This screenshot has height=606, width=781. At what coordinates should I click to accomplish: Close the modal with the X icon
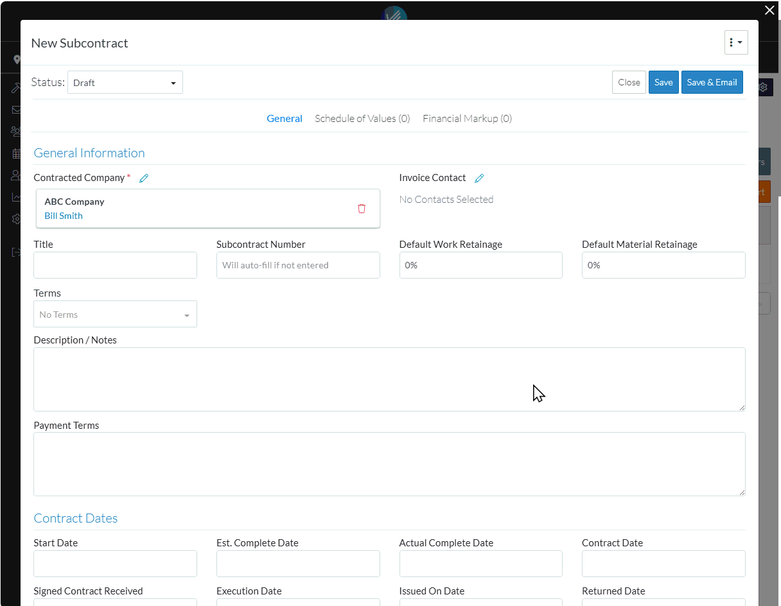coord(769,10)
